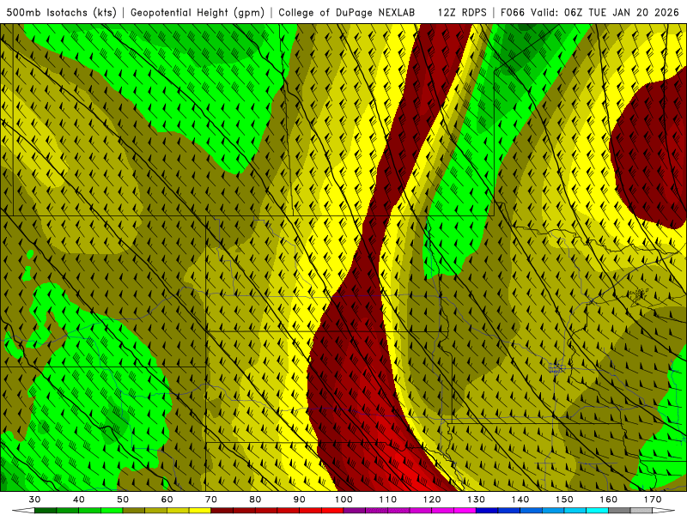This screenshot has height=515, width=687.
Task: Click the 40 value on the color scale
Action: [79, 500]
